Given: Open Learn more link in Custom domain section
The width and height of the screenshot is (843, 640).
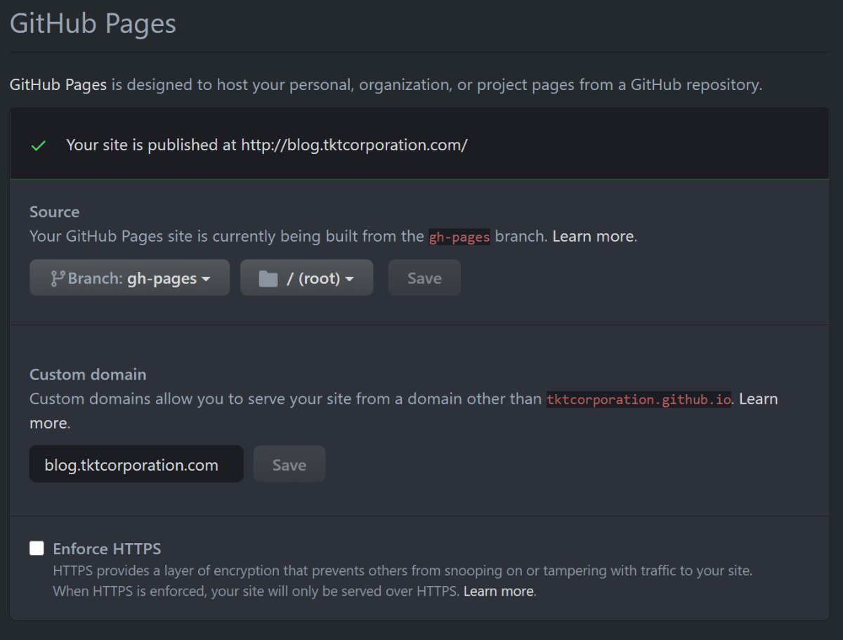Looking at the screenshot, I should [758, 399].
